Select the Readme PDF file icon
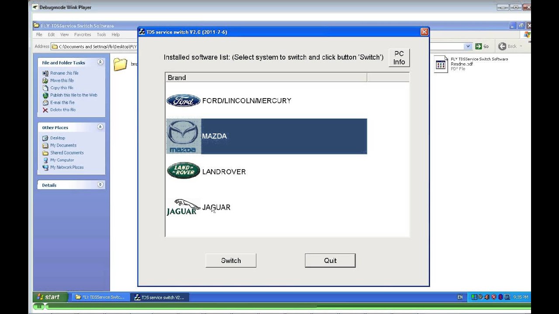This screenshot has height=314, width=559. click(441, 64)
